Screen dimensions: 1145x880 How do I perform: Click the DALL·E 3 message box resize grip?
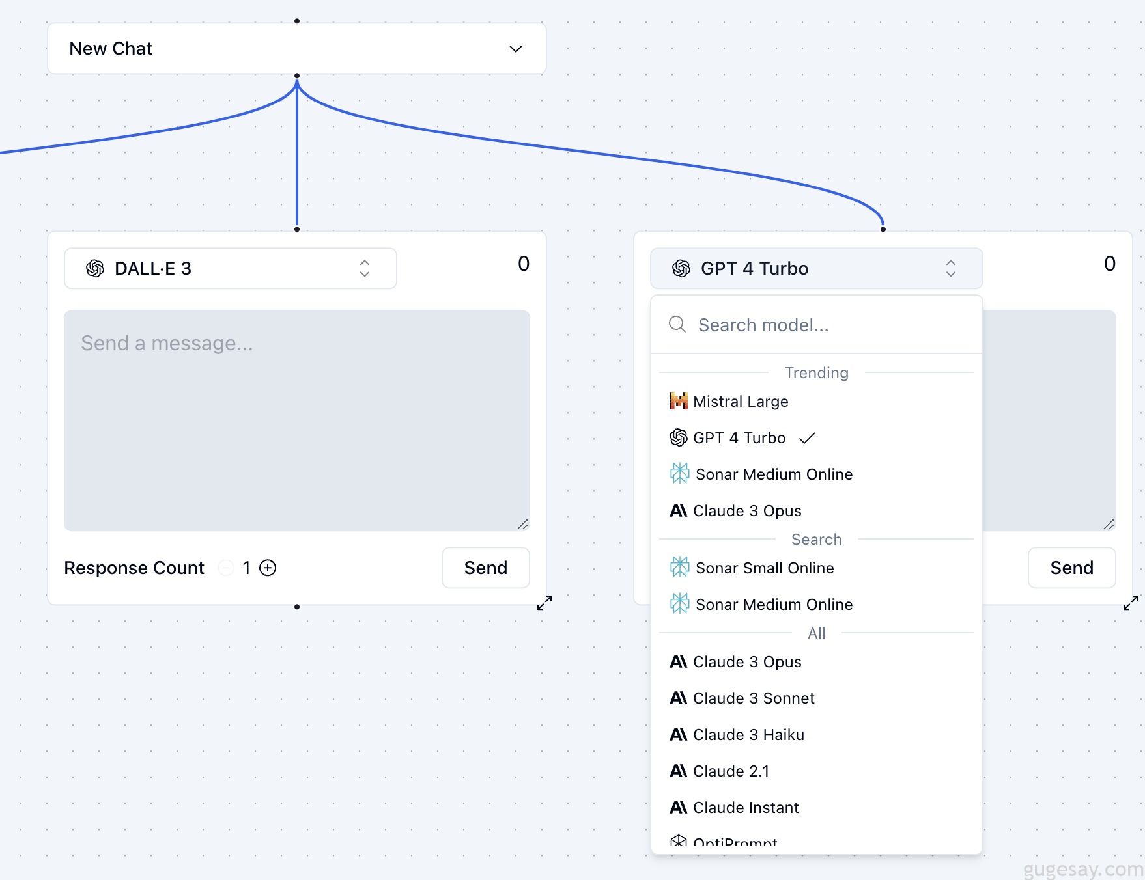pyautogui.click(x=523, y=525)
